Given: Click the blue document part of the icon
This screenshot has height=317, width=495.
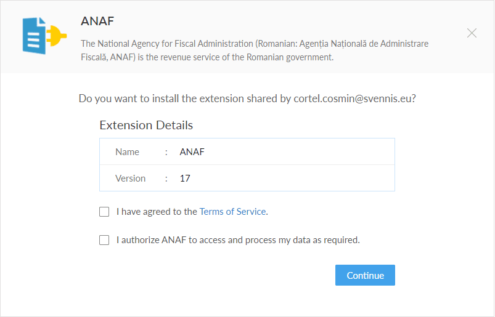Looking at the screenshot, I should (x=34, y=36).
